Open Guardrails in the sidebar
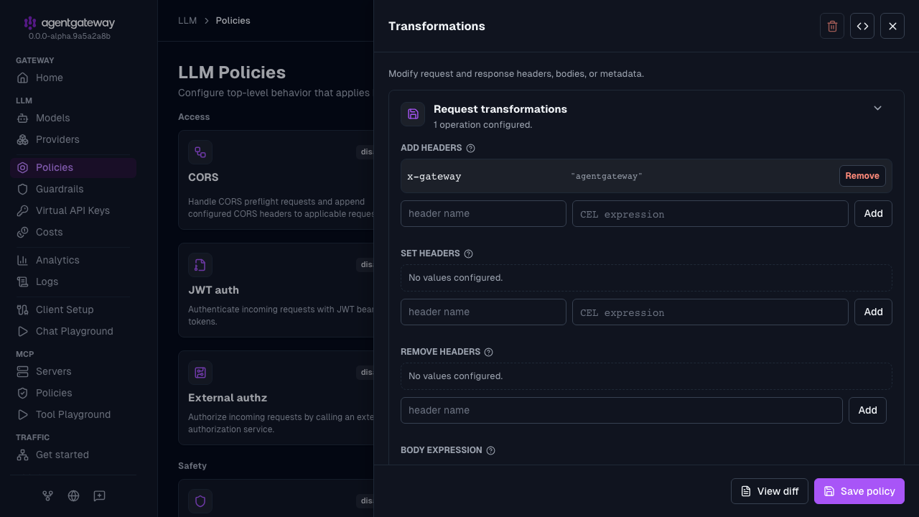Screen dimensions: 919x517 (x=73, y=189)
